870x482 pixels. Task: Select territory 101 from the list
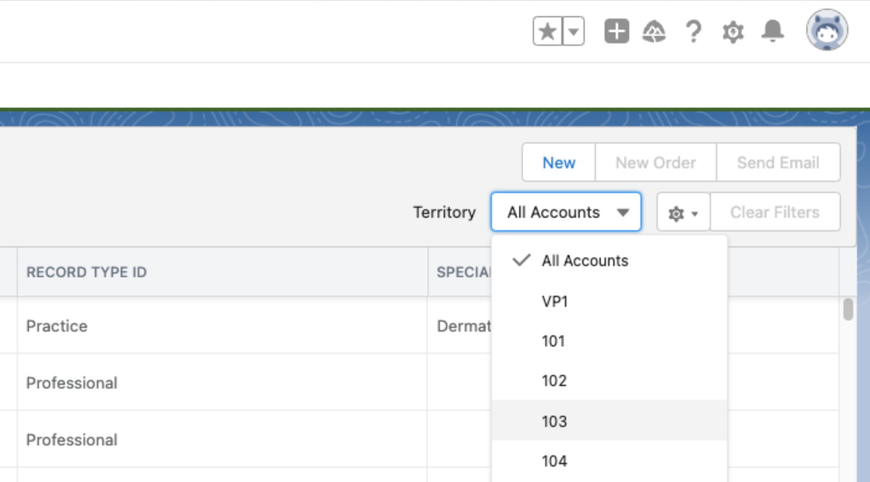click(553, 341)
